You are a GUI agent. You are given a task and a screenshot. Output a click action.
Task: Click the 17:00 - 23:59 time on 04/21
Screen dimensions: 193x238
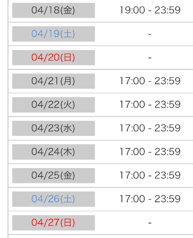click(150, 81)
